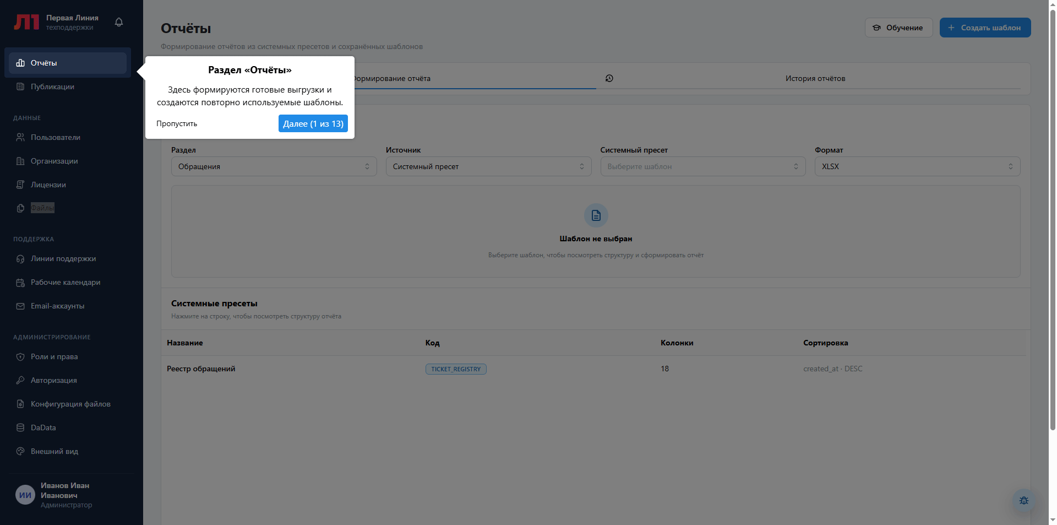The height and width of the screenshot is (525, 1057).
Task: Switch to the История отчётов tab
Action: pyautogui.click(x=815, y=78)
